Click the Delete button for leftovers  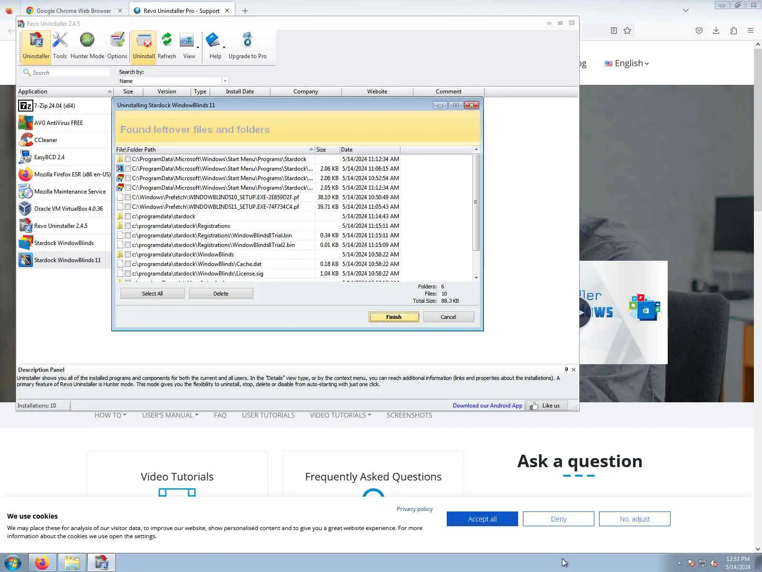[x=221, y=294]
